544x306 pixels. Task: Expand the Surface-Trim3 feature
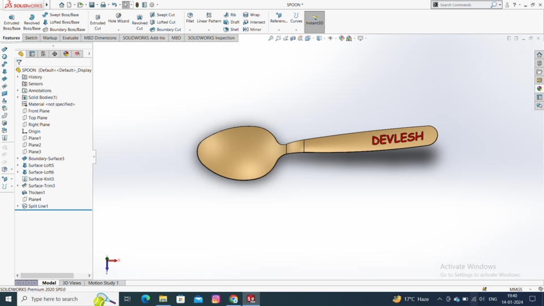pos(18,186)
